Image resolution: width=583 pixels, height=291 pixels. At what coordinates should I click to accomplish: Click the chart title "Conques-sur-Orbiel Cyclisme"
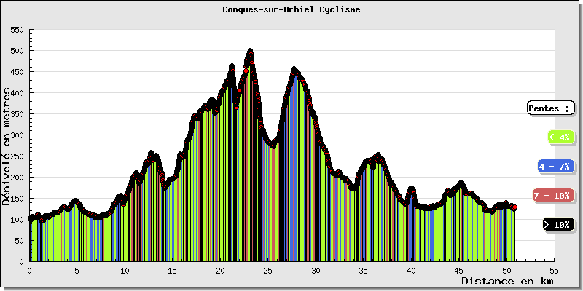(x=291, y=10)
